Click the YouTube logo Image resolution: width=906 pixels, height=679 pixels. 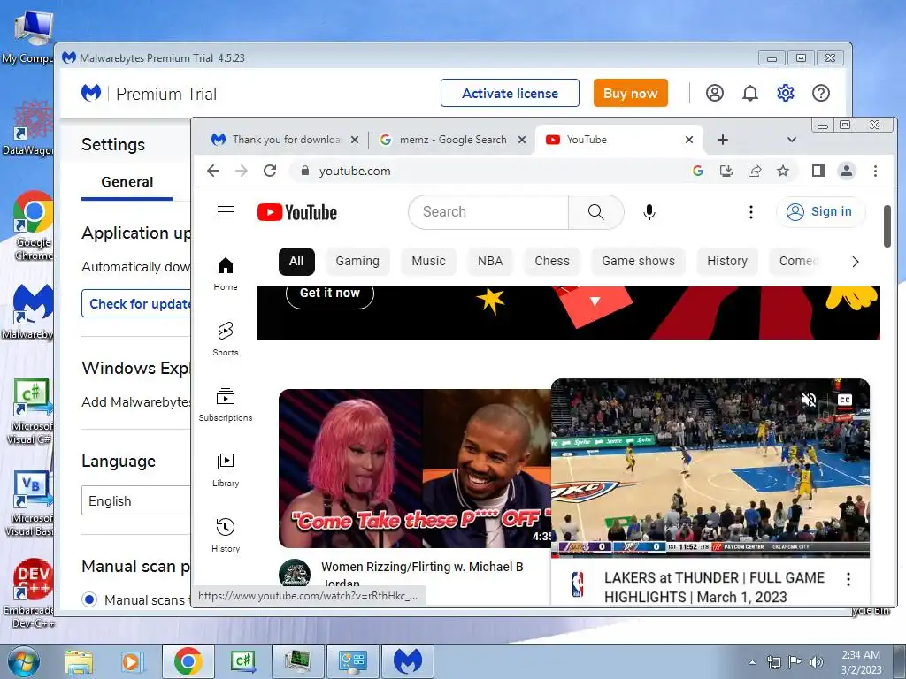point(297,212)
